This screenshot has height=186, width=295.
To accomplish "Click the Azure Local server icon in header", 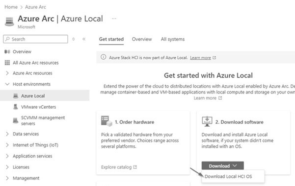I will click(x=9, y=22).
